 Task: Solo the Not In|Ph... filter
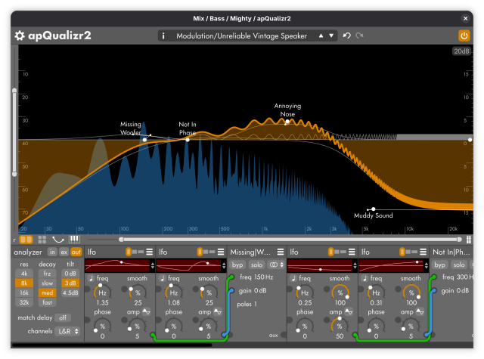tap(459, 265)
